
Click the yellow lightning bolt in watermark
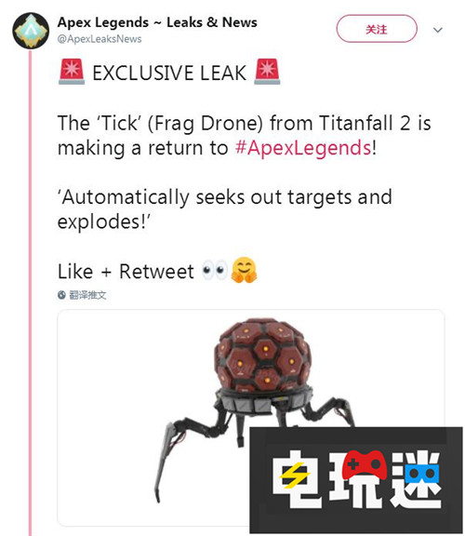[295, 476]
